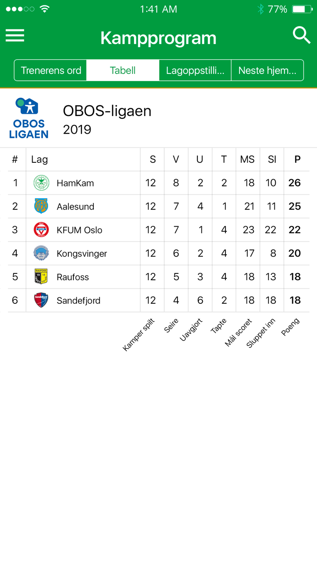Switch to the Lagoppstilling tab

(195, 70)
